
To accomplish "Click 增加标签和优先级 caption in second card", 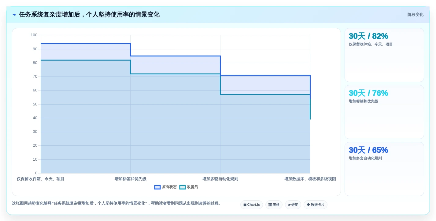I will [363, 101].
